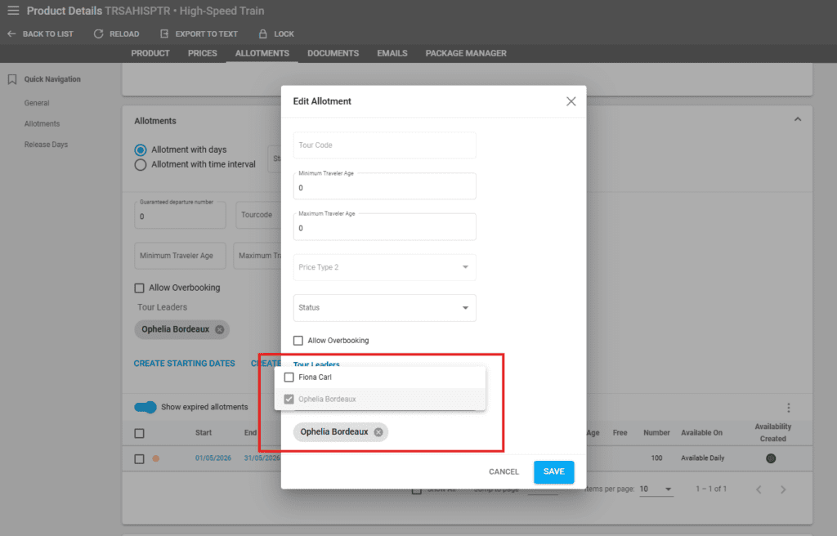Toggle Show expired allotments switch
Viewport: 837px width, 536px height.
(x=145, y=407)
